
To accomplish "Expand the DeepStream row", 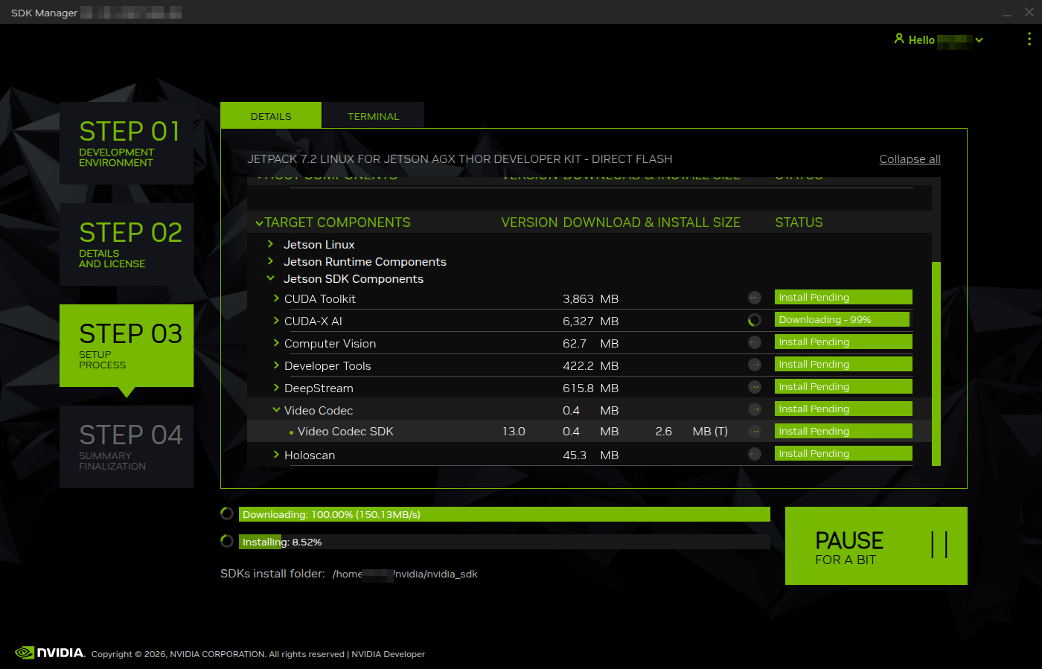I will click(x=276, y=388).
